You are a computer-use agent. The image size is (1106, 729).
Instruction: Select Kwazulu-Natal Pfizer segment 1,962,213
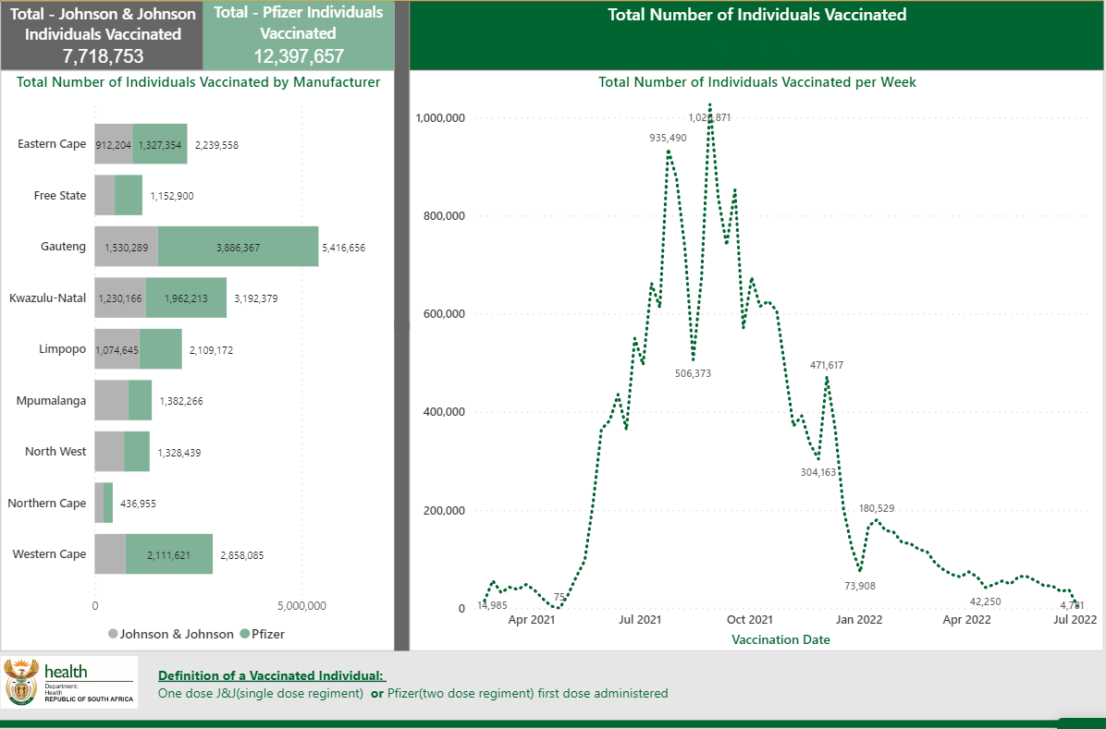click(186, 298)
